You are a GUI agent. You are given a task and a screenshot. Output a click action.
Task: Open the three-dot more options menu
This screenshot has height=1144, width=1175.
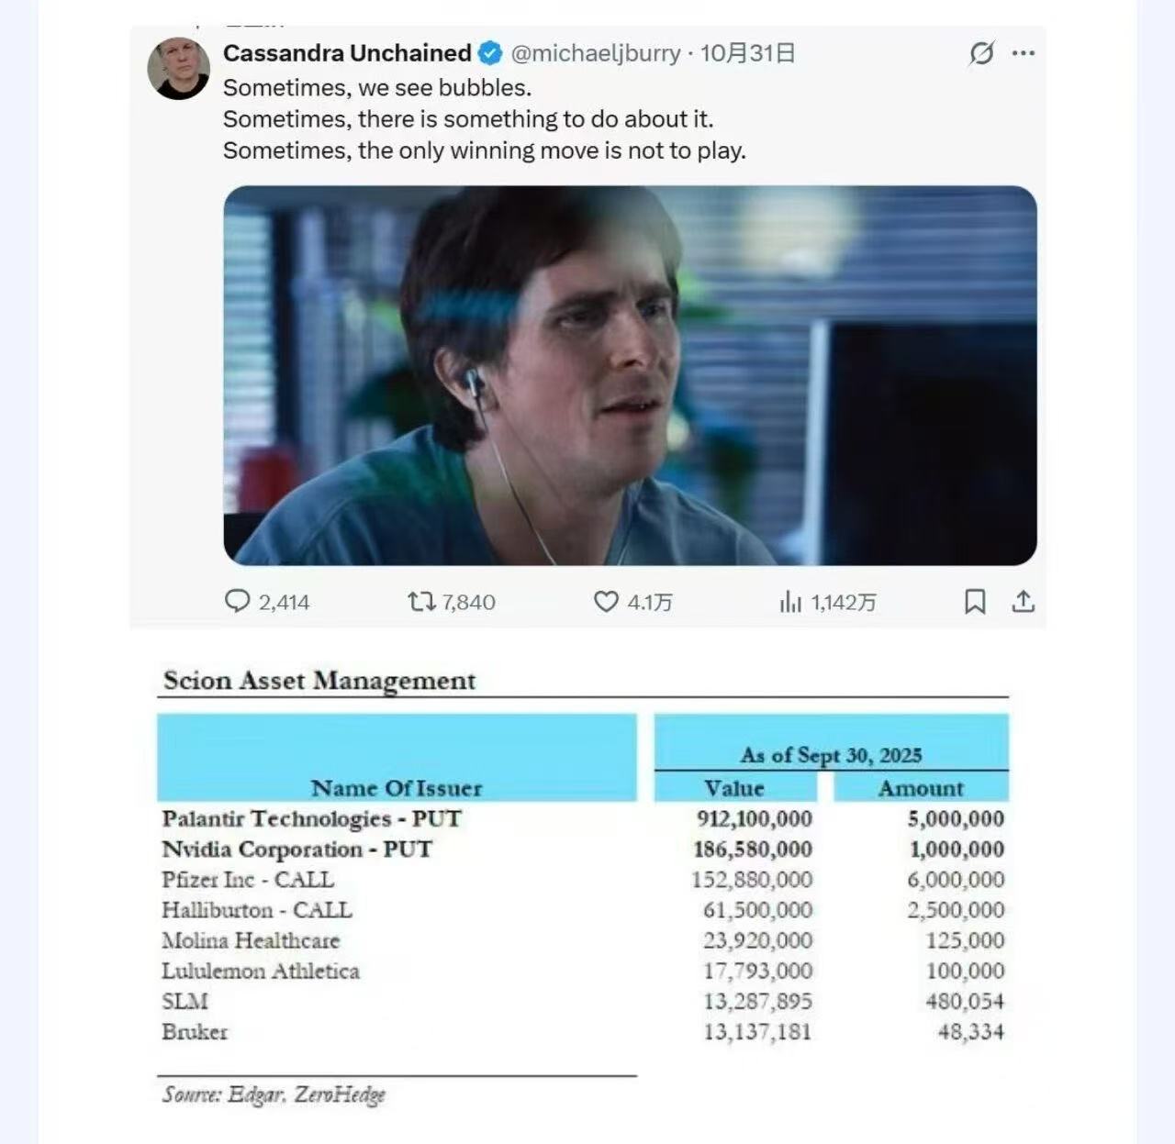(1024, 53)
